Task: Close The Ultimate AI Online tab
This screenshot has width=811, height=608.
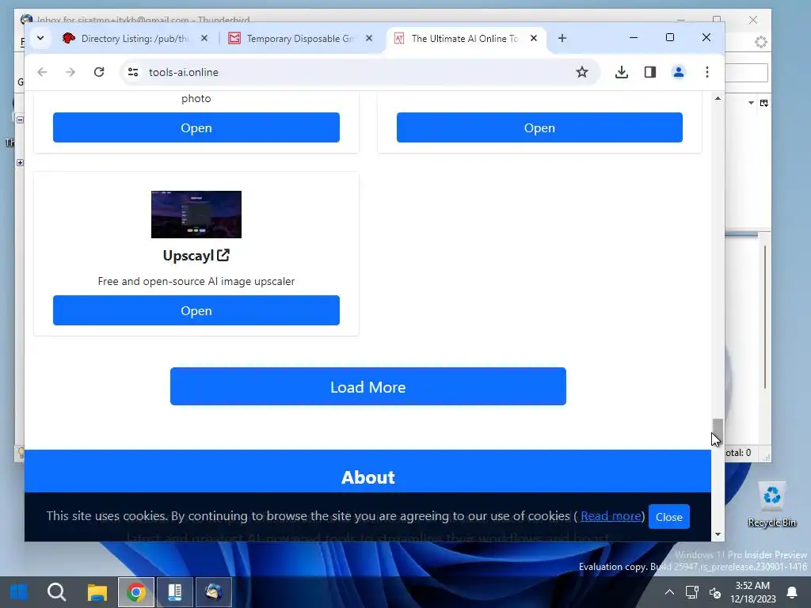Action: coord(534,38)
